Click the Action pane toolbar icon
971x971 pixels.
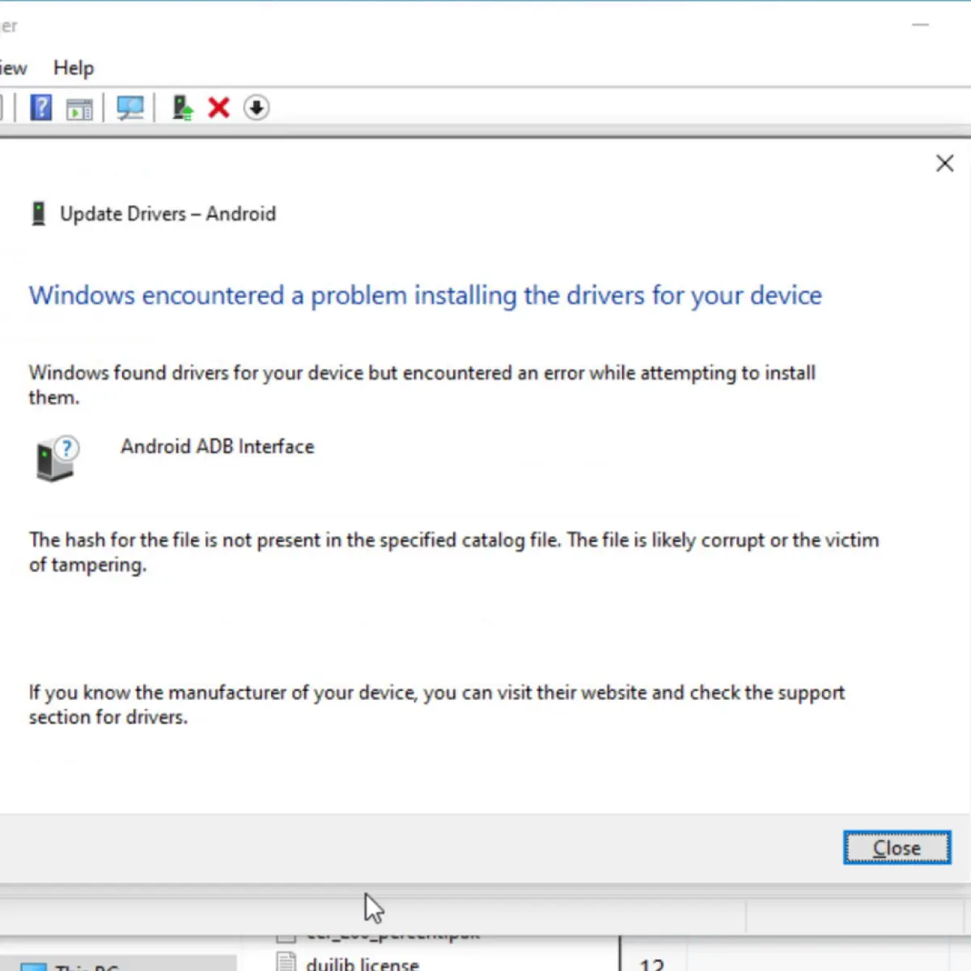point(79,108)
